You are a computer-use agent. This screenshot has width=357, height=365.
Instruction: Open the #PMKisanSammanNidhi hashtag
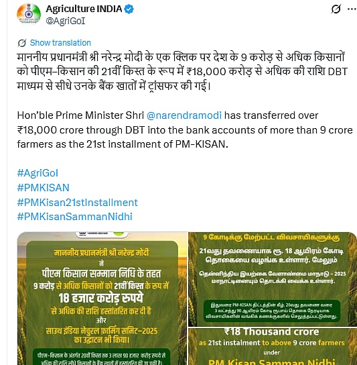tap(74, 217)
